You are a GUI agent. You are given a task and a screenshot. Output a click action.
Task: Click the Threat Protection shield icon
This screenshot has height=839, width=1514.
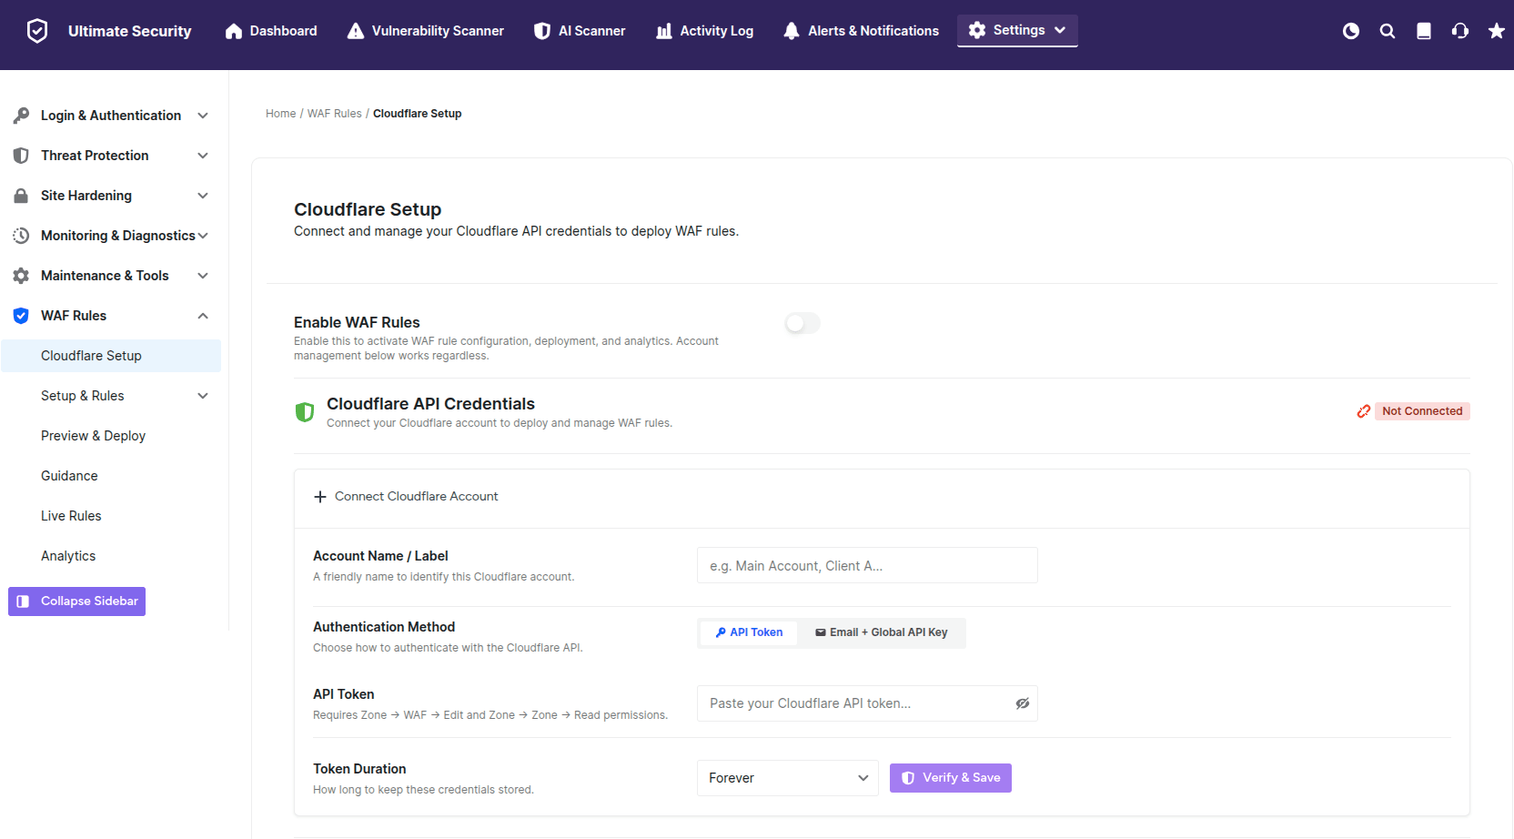point(21,156)
